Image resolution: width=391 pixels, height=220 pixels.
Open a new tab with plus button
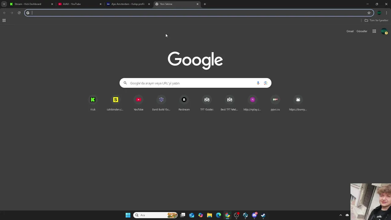[x=205, y=4]
